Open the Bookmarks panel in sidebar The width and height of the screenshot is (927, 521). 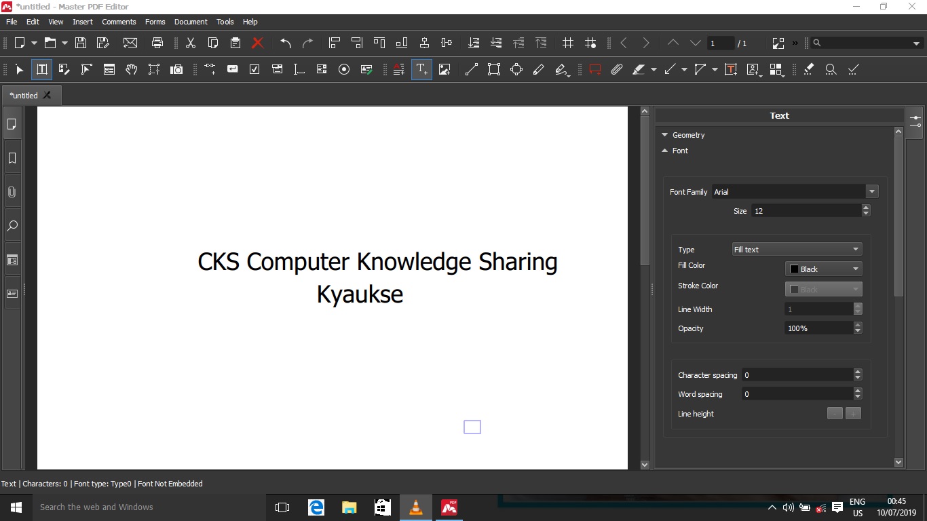point(12,158)
